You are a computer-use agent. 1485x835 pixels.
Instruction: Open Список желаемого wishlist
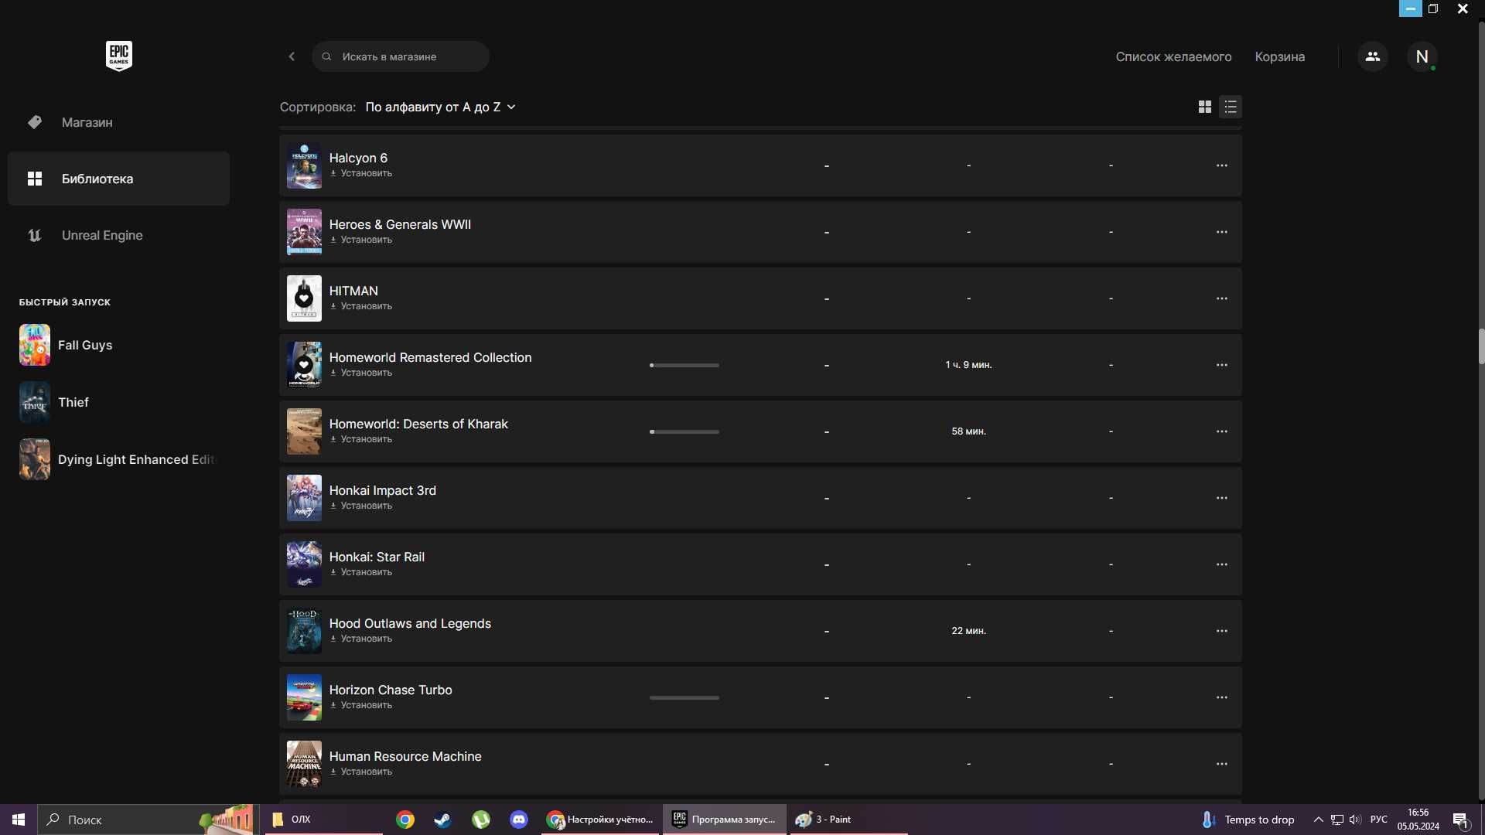(x=1173, y=56)
